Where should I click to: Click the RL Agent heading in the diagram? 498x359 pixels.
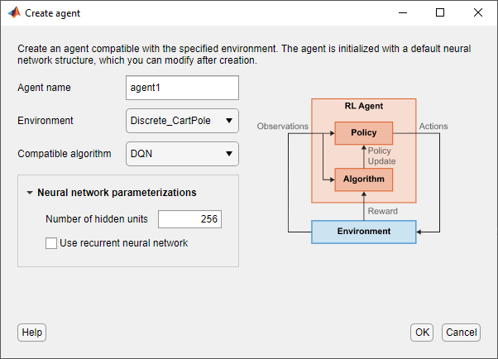click(363, 107)
